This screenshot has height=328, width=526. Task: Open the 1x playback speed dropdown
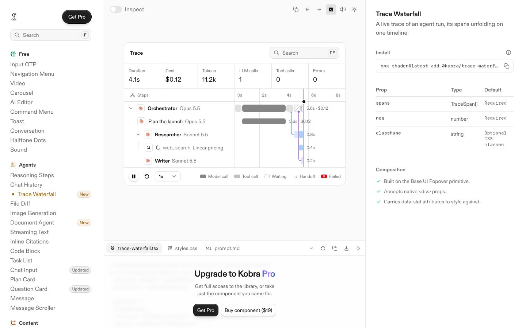coord(168,176)
